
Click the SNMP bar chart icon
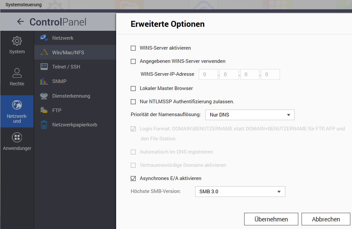(44, 81)
